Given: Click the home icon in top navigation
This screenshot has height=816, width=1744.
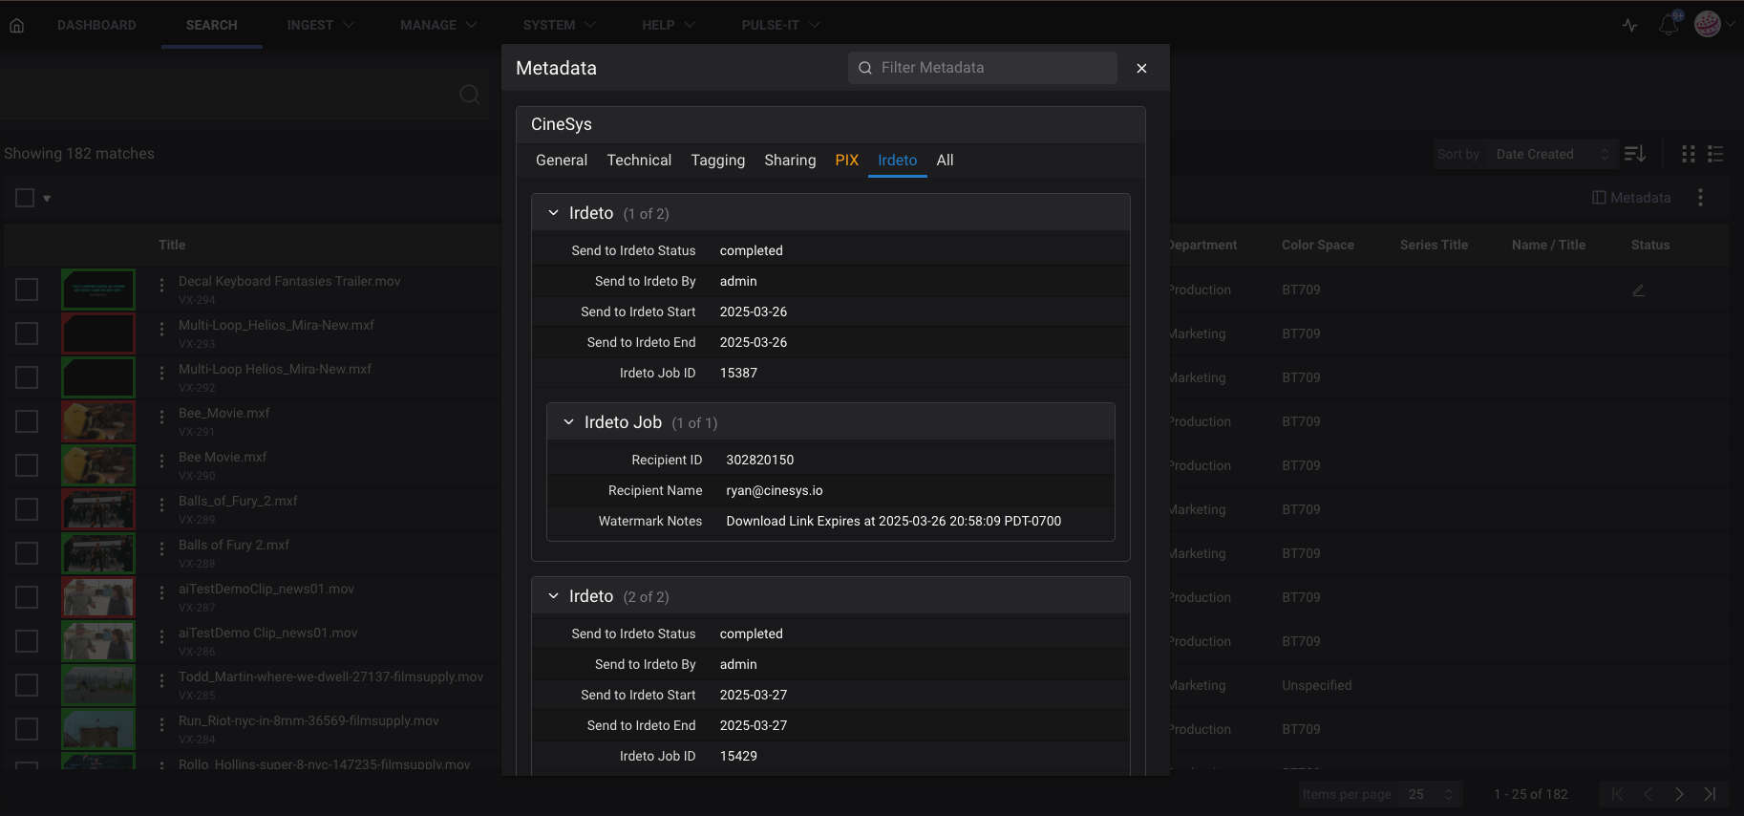Looking at the screenshot, I should pos(17,26).
